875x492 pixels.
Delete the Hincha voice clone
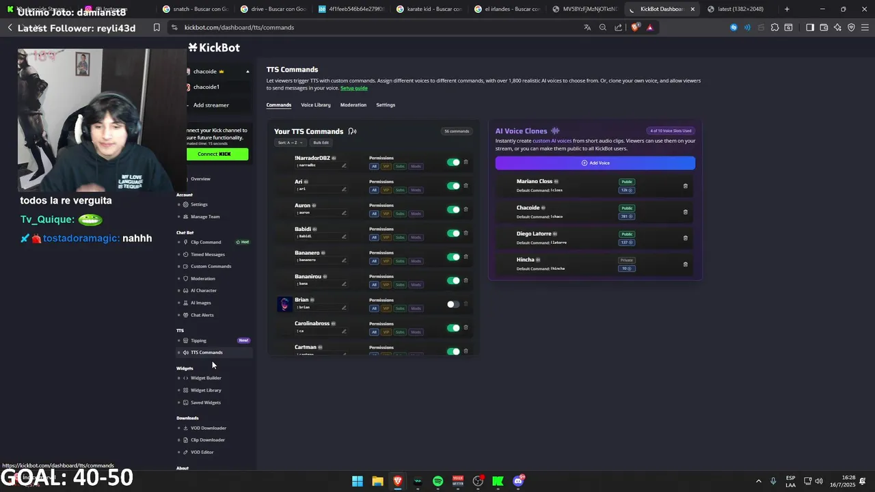[686, 264]
